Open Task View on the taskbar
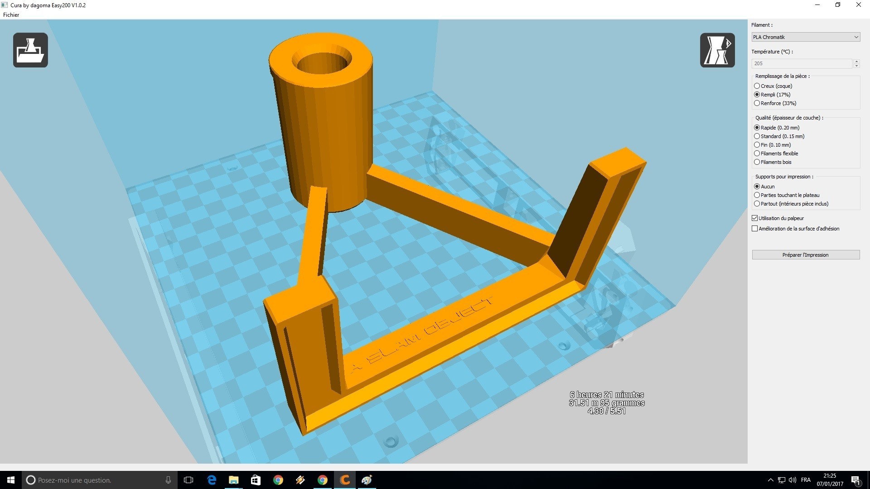Screen dimensions: 870x489 click(188, 480)
